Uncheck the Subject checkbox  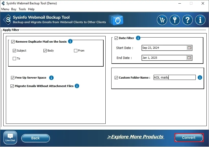tap(14, 51)
